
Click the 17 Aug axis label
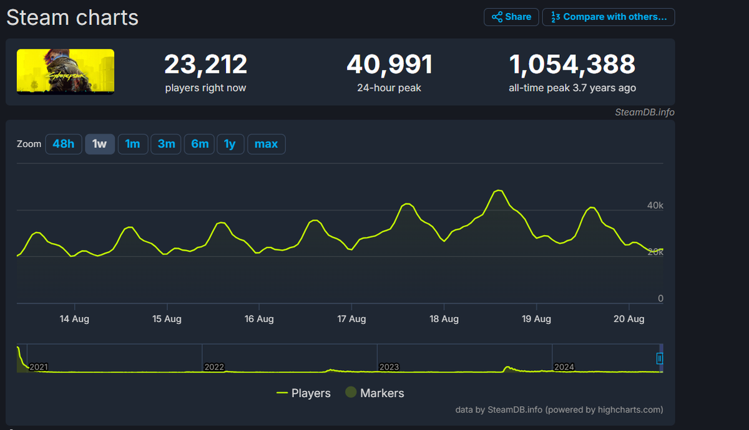351,319
